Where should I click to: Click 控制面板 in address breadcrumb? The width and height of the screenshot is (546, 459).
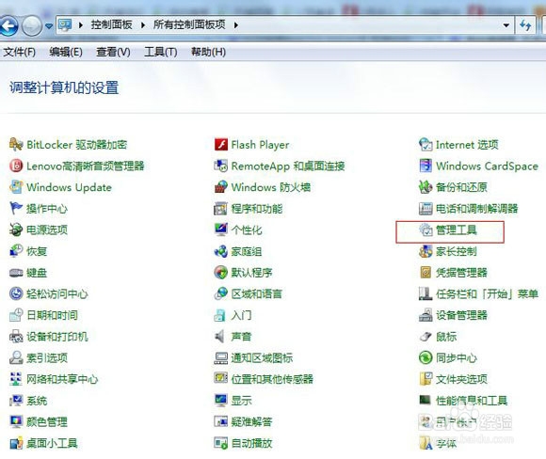point(111,24)
